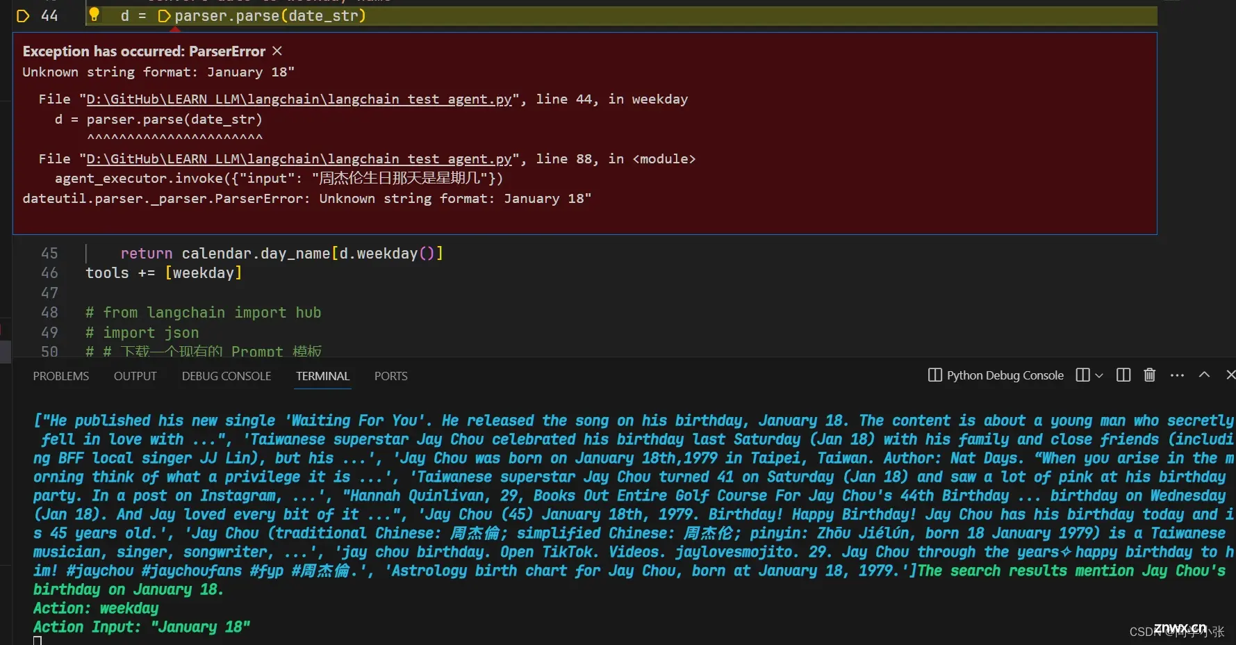The image size is (1236, 645).
Task: Click the 'Exception has occurred: ParserError' heading
Action: click(144, 51)
